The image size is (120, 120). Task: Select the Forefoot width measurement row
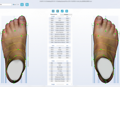60,63
